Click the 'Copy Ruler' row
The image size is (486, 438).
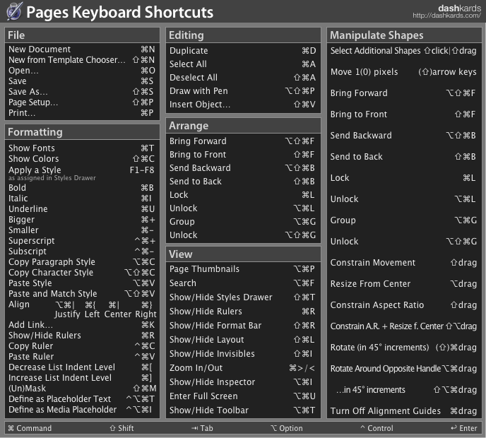coord(82,346)
